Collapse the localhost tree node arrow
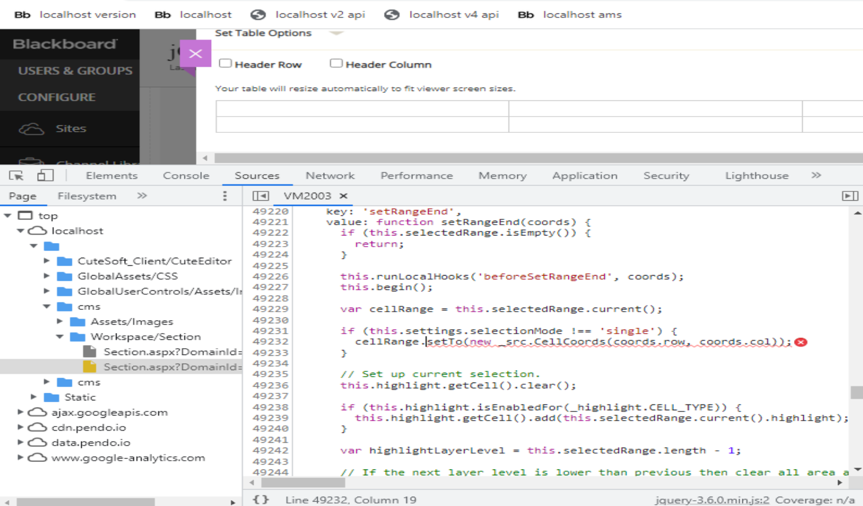The width and height of the screenshot is (863, 506). click(x=20, y=230)
